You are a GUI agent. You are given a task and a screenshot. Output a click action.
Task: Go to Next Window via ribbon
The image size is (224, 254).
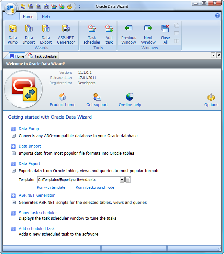point(148,34)
